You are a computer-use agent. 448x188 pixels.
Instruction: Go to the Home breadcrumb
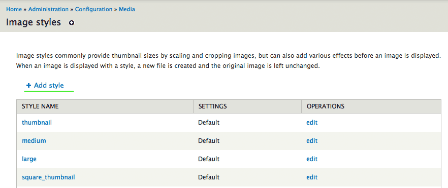click(14, 10)
